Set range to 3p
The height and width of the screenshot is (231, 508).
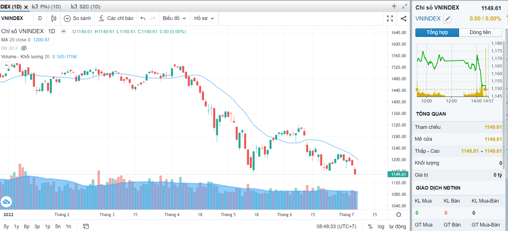[x=37, y=226]
